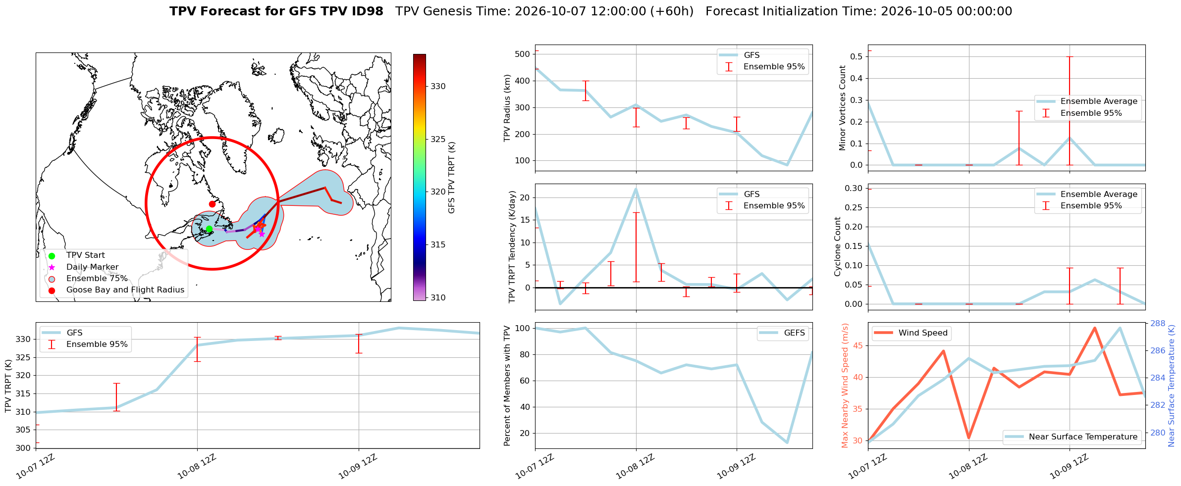Click the TPV Forecast for GFS TPV ID98 title
The width and height of the screenshot is (1181, 486).
[x=276, y=11]
